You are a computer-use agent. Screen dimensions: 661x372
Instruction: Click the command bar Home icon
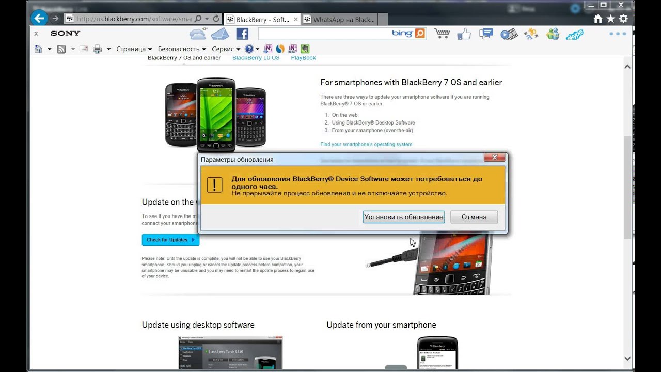tap(38, 49)
